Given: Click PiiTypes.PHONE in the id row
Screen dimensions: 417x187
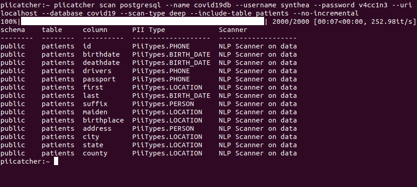Looking at the screenshot, I should click(161, 46).
